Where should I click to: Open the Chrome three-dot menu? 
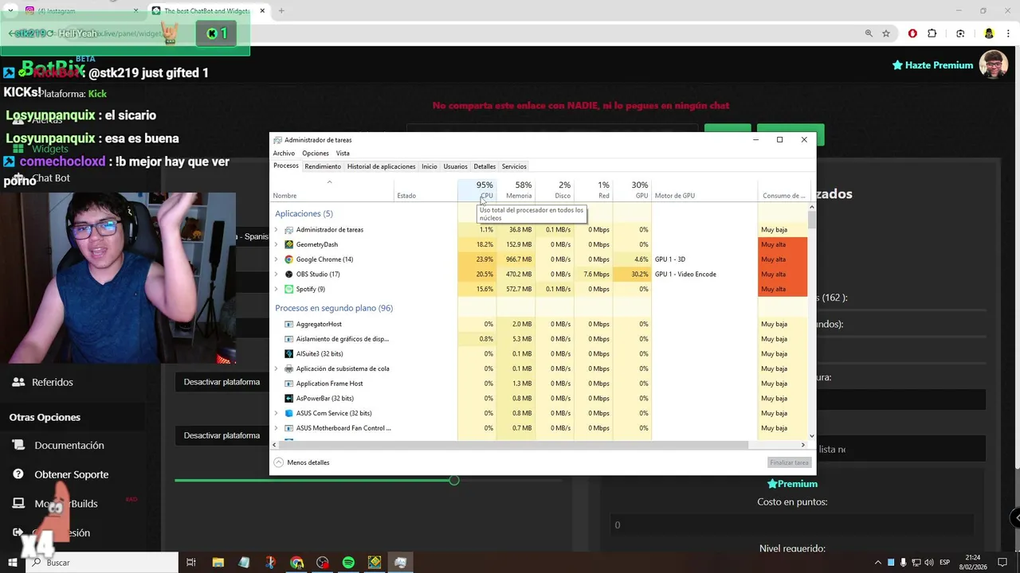[x=1009, y=33]
